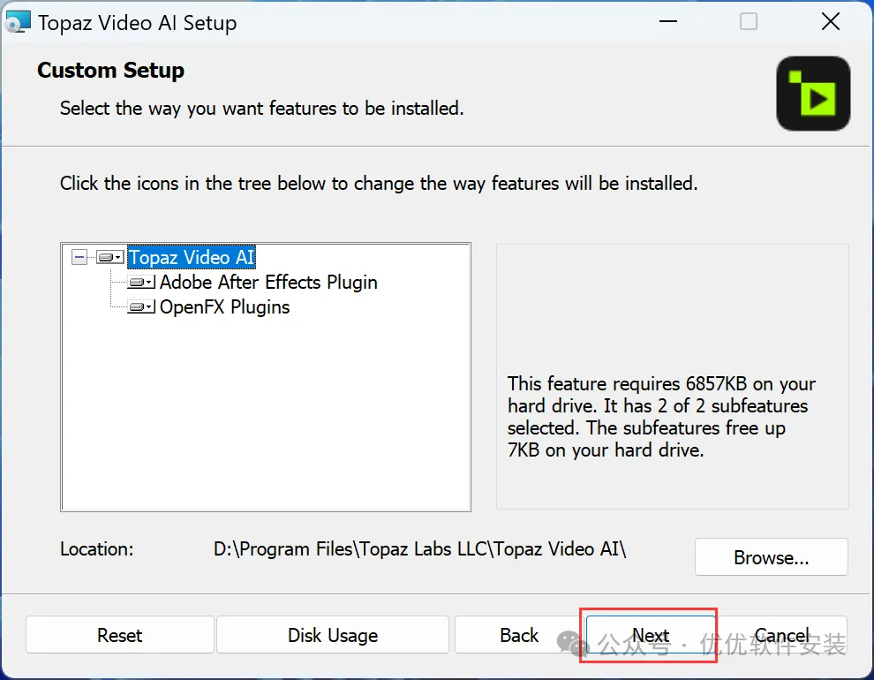
Task: Select Adobe After Effects Plugin feature
Action: pos(268,283)
